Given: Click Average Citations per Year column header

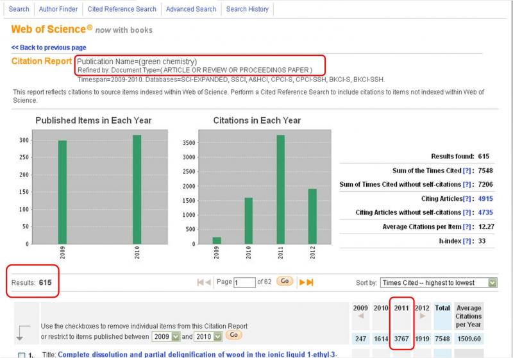Looking at the screenshot, I should (469, 316).
